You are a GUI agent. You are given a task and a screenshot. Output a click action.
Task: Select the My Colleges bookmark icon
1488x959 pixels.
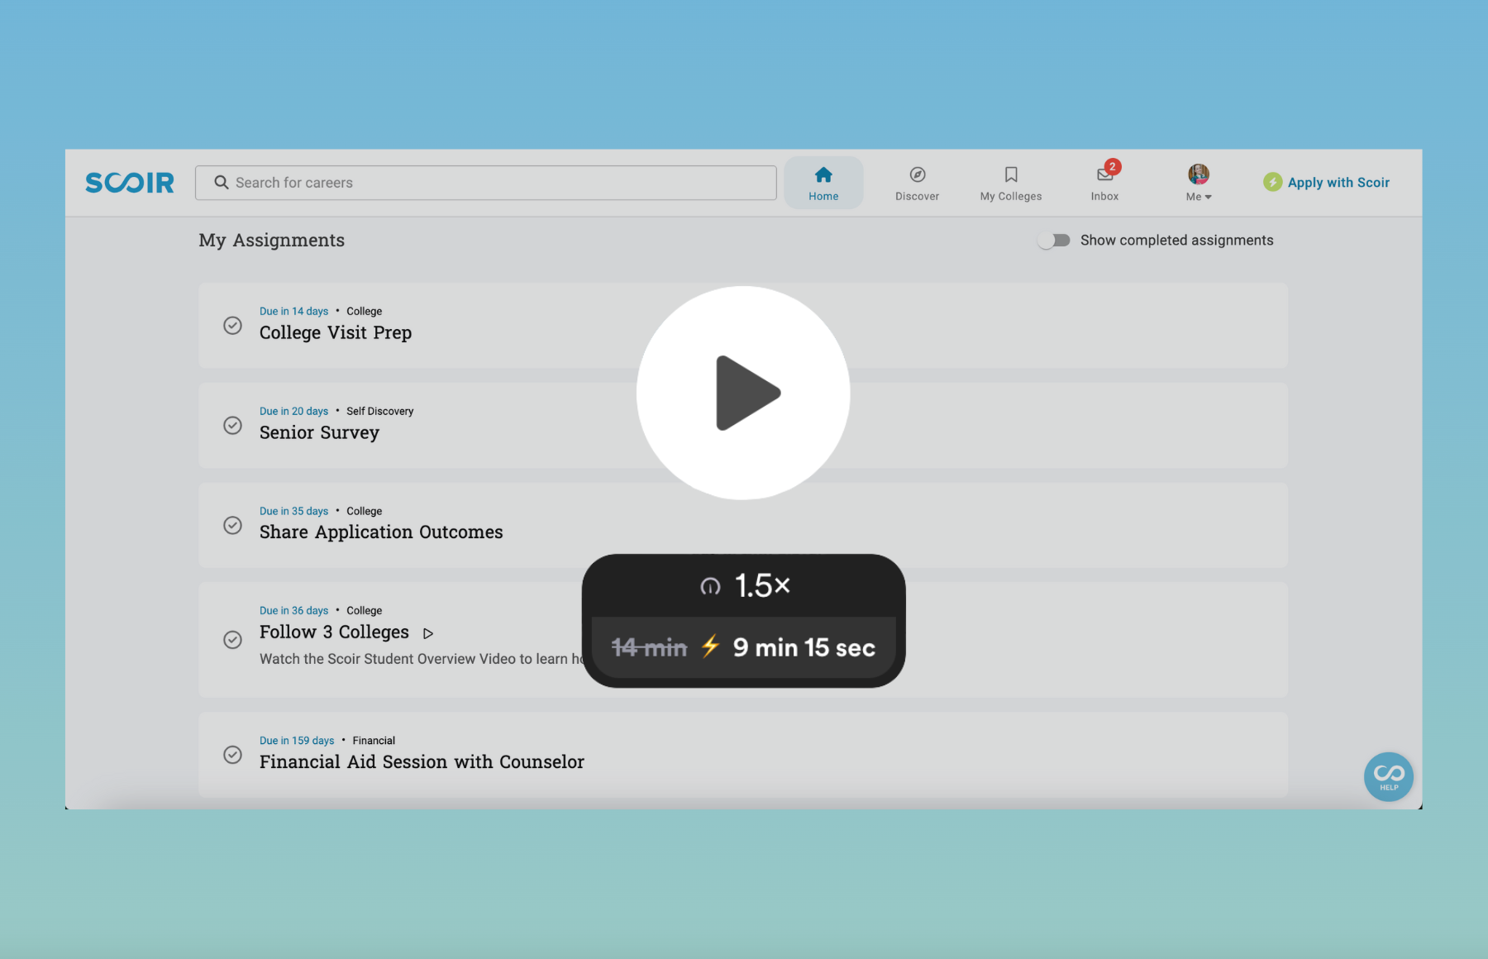1010,174
